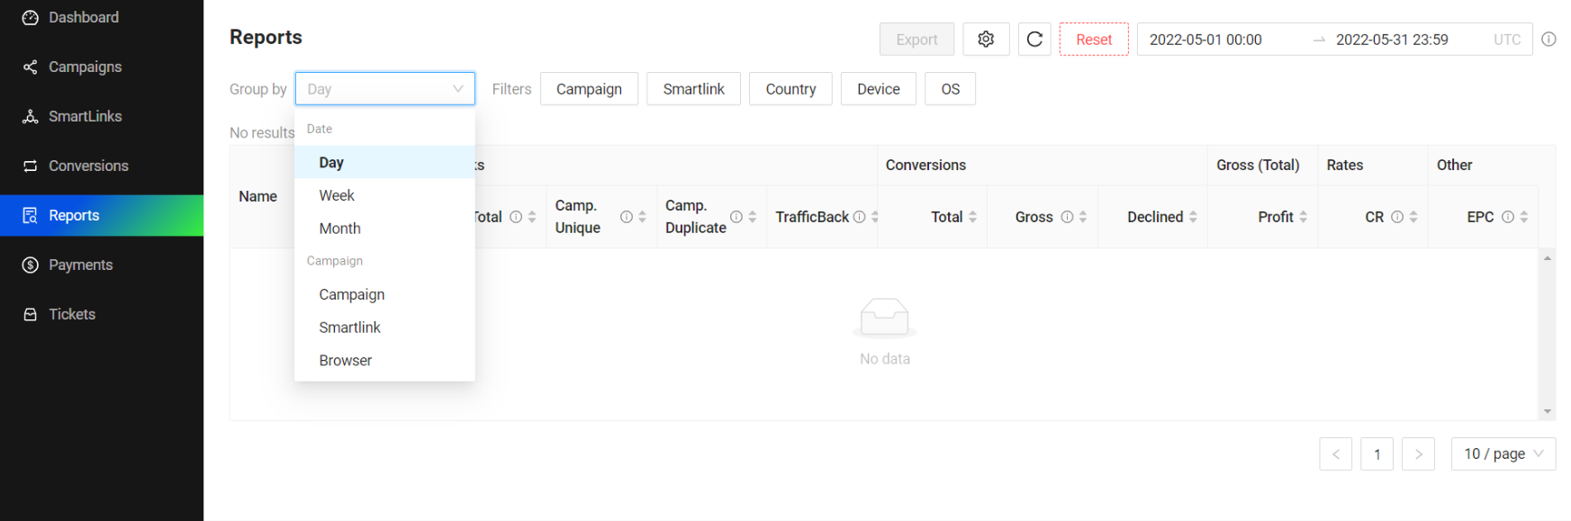Choose Browser in the group-by list

click(x=384, y=361)
